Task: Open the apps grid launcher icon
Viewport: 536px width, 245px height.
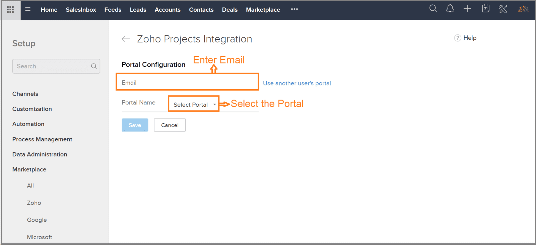Action: (x=10, y=9)
